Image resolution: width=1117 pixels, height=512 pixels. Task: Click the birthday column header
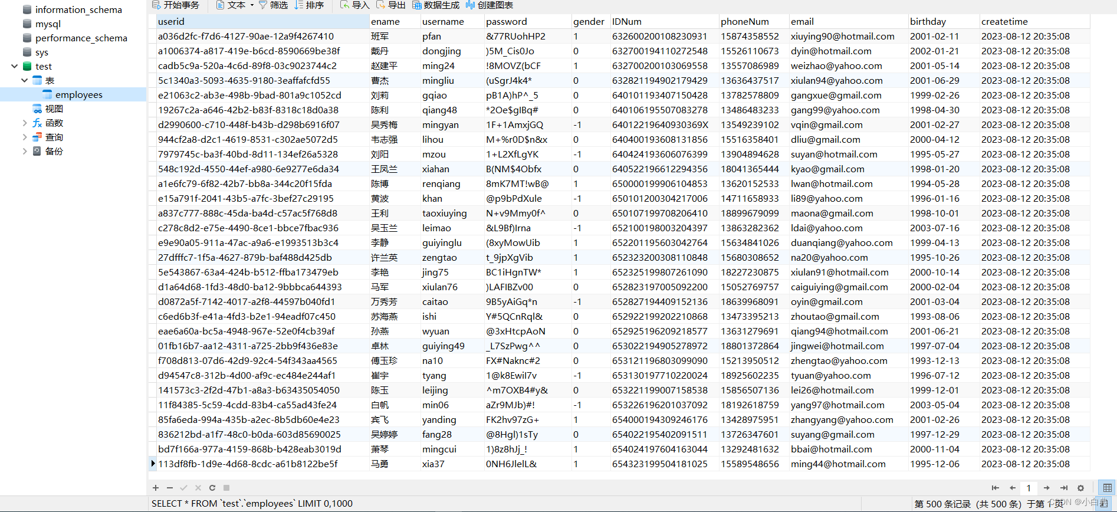944,21
